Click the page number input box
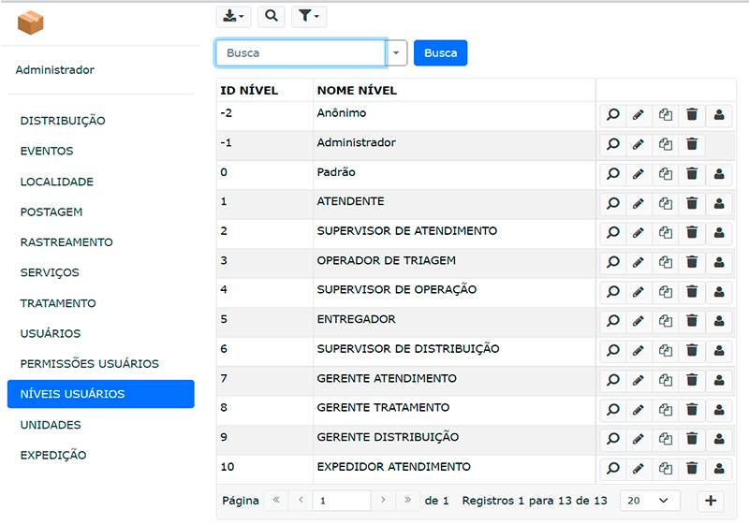The height and width of the screenshot is (525, 749). coord(341,501)
